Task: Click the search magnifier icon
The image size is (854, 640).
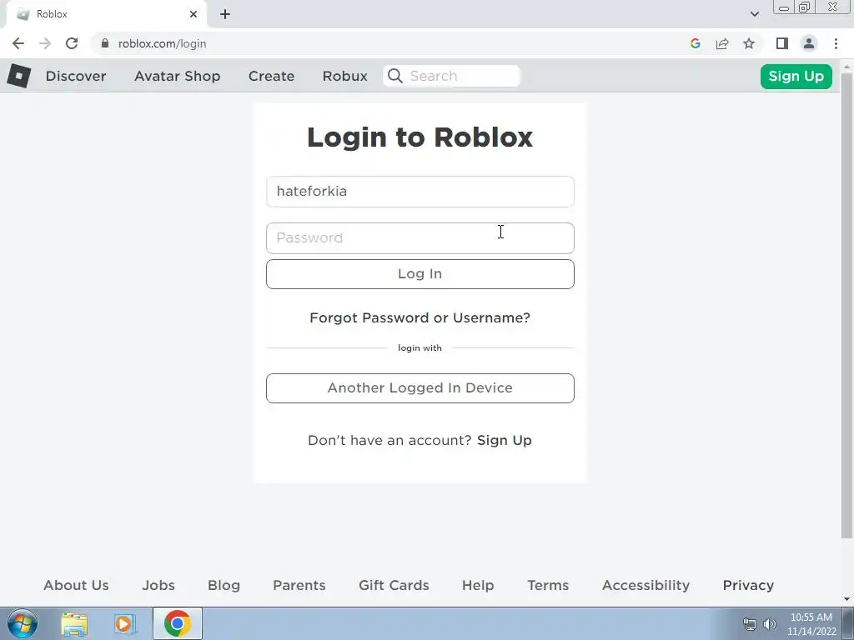Action: tap(395, 76)
